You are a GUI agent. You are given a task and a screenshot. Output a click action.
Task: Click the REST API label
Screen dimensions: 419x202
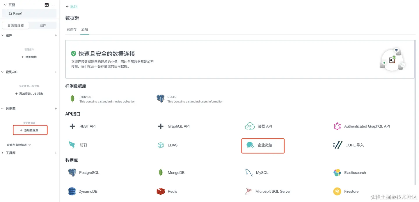[x=88, y=126]
